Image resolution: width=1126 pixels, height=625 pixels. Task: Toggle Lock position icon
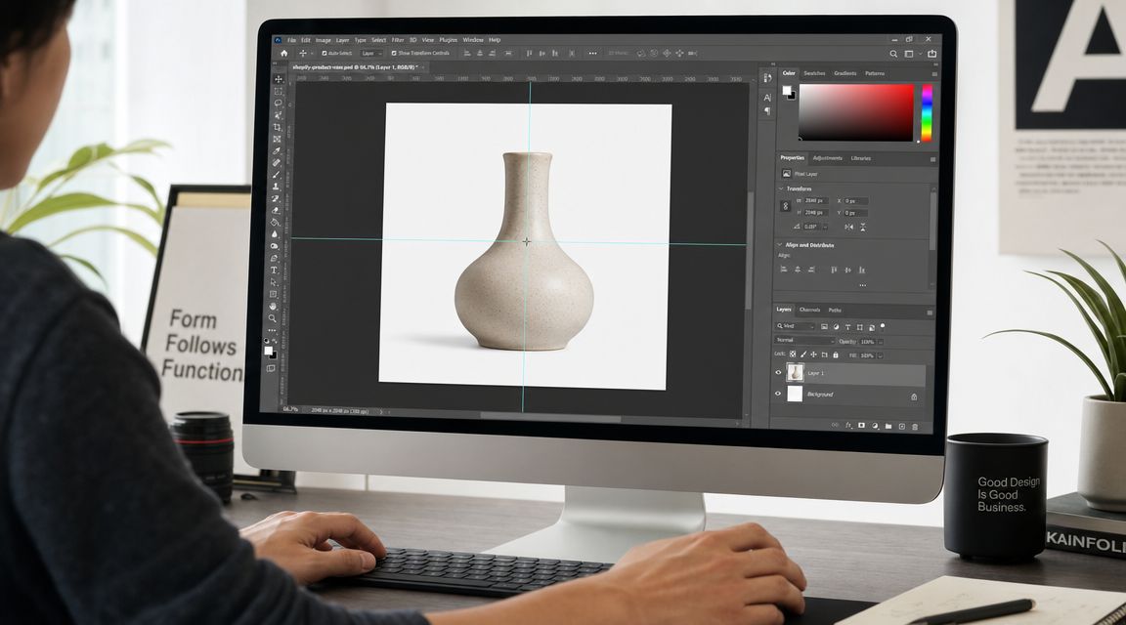pos(813,354)
